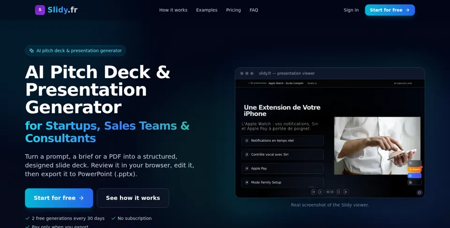The height and width of the screenshot is (228, 450).
Task: Select the 'Apple Pay' list item
Action: click(283, 169)
